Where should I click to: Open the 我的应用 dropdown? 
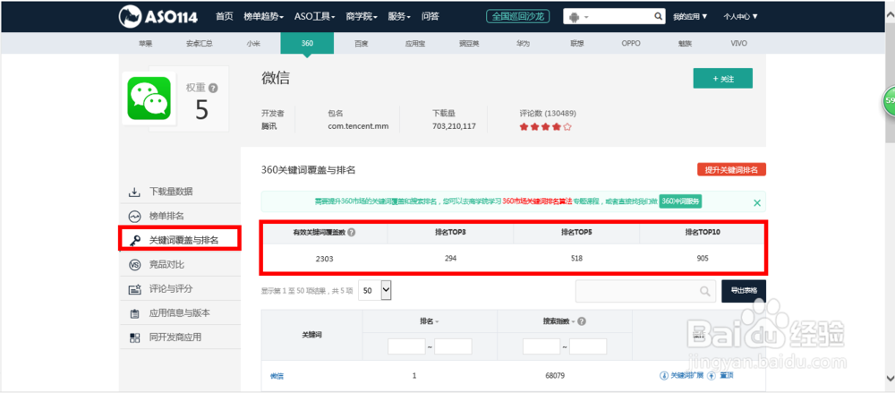click(690, 17)
